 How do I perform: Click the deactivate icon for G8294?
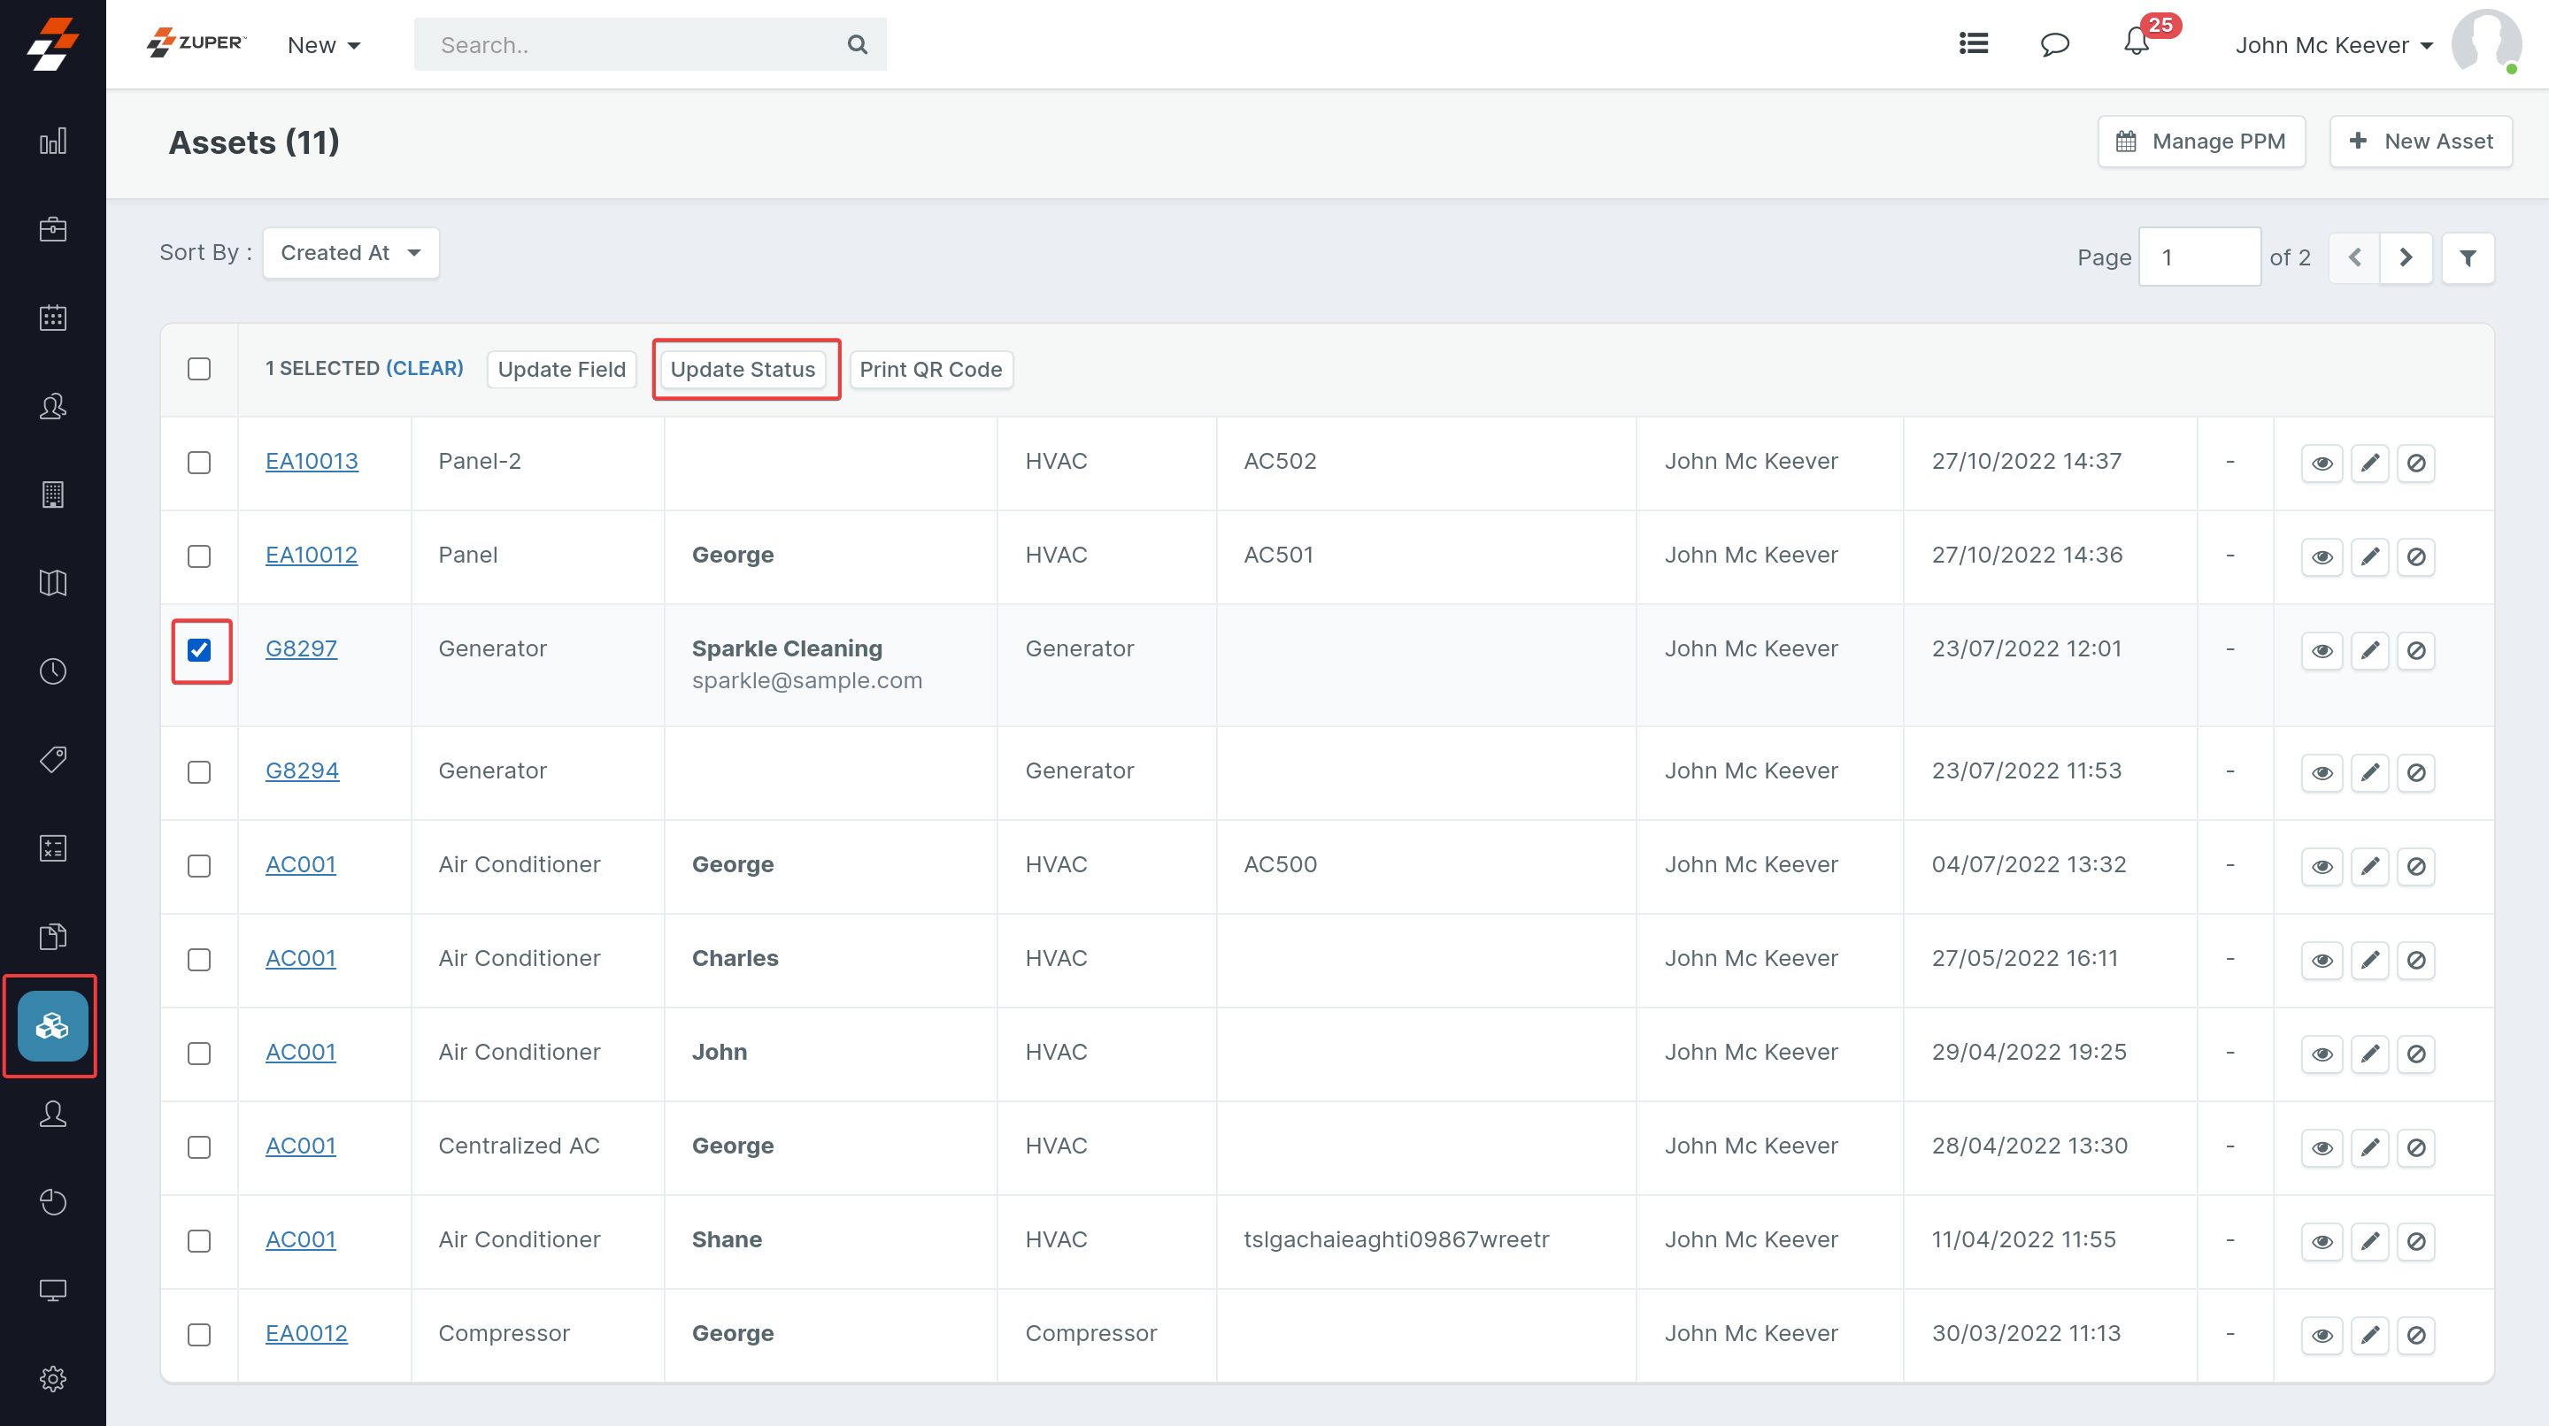pyautogui.click(x=2416, y=772)
